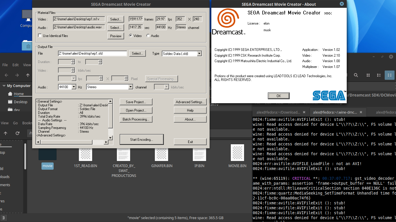Open the greyed fps dropdown

74,78
